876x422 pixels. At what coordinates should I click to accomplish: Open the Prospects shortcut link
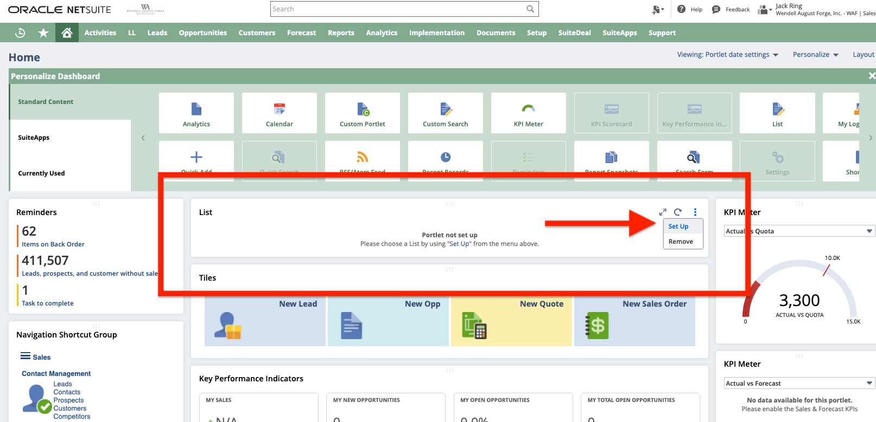point(68,400)
